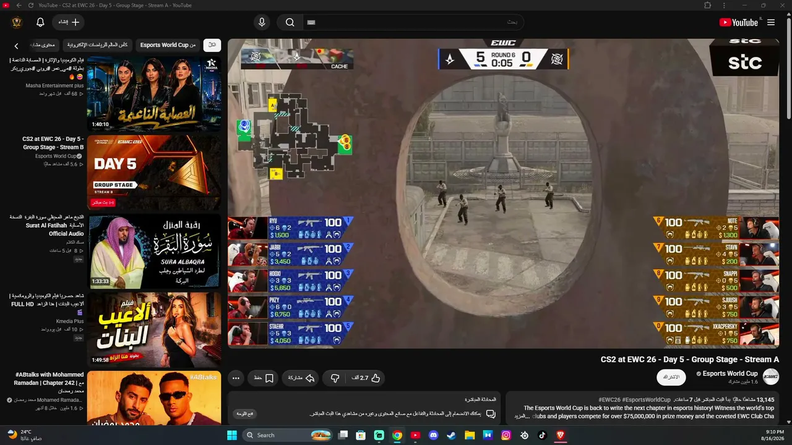Dislike the video with the thumbs-down button

(x=335, y=378)
